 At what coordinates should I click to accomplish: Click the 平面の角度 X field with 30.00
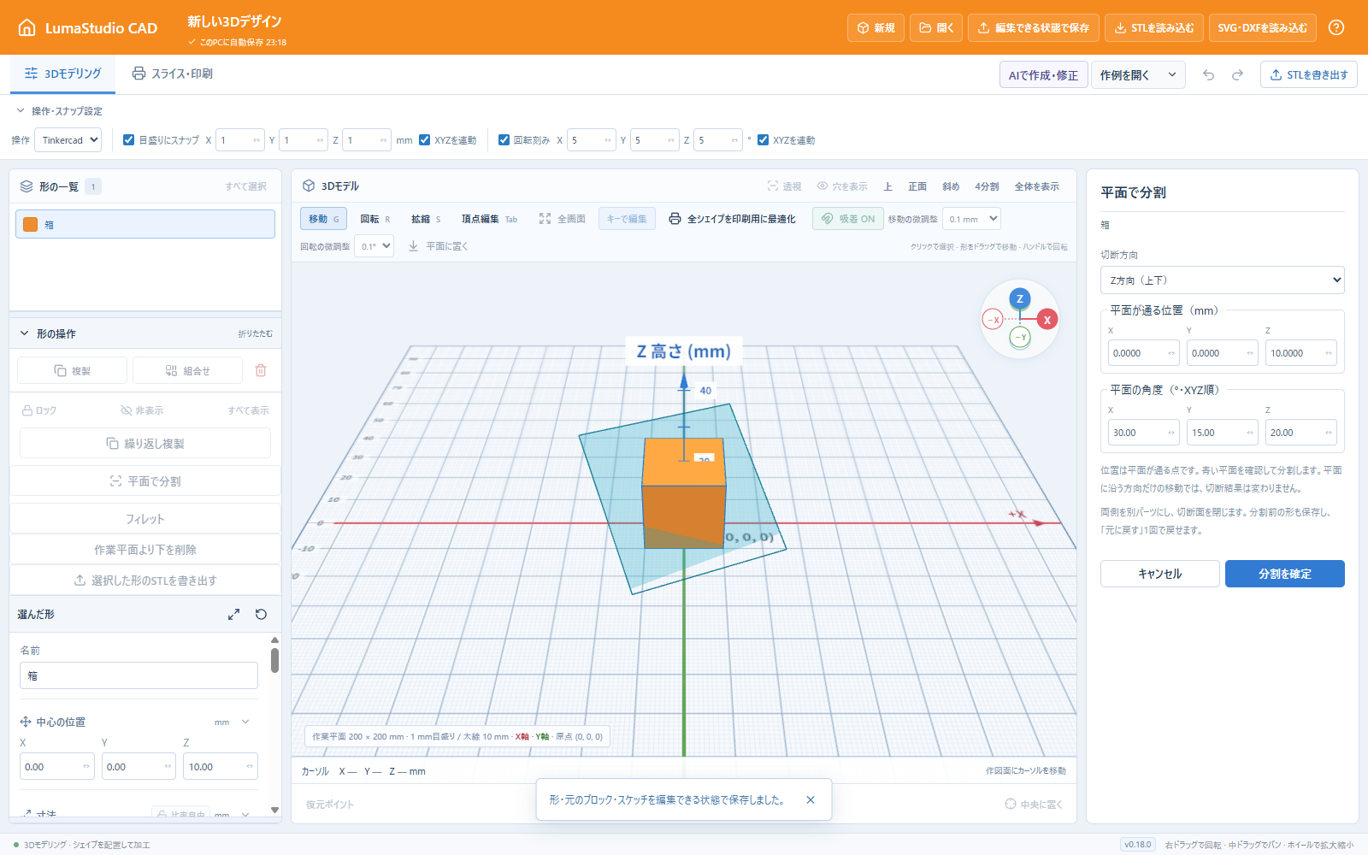(1143, 433)
